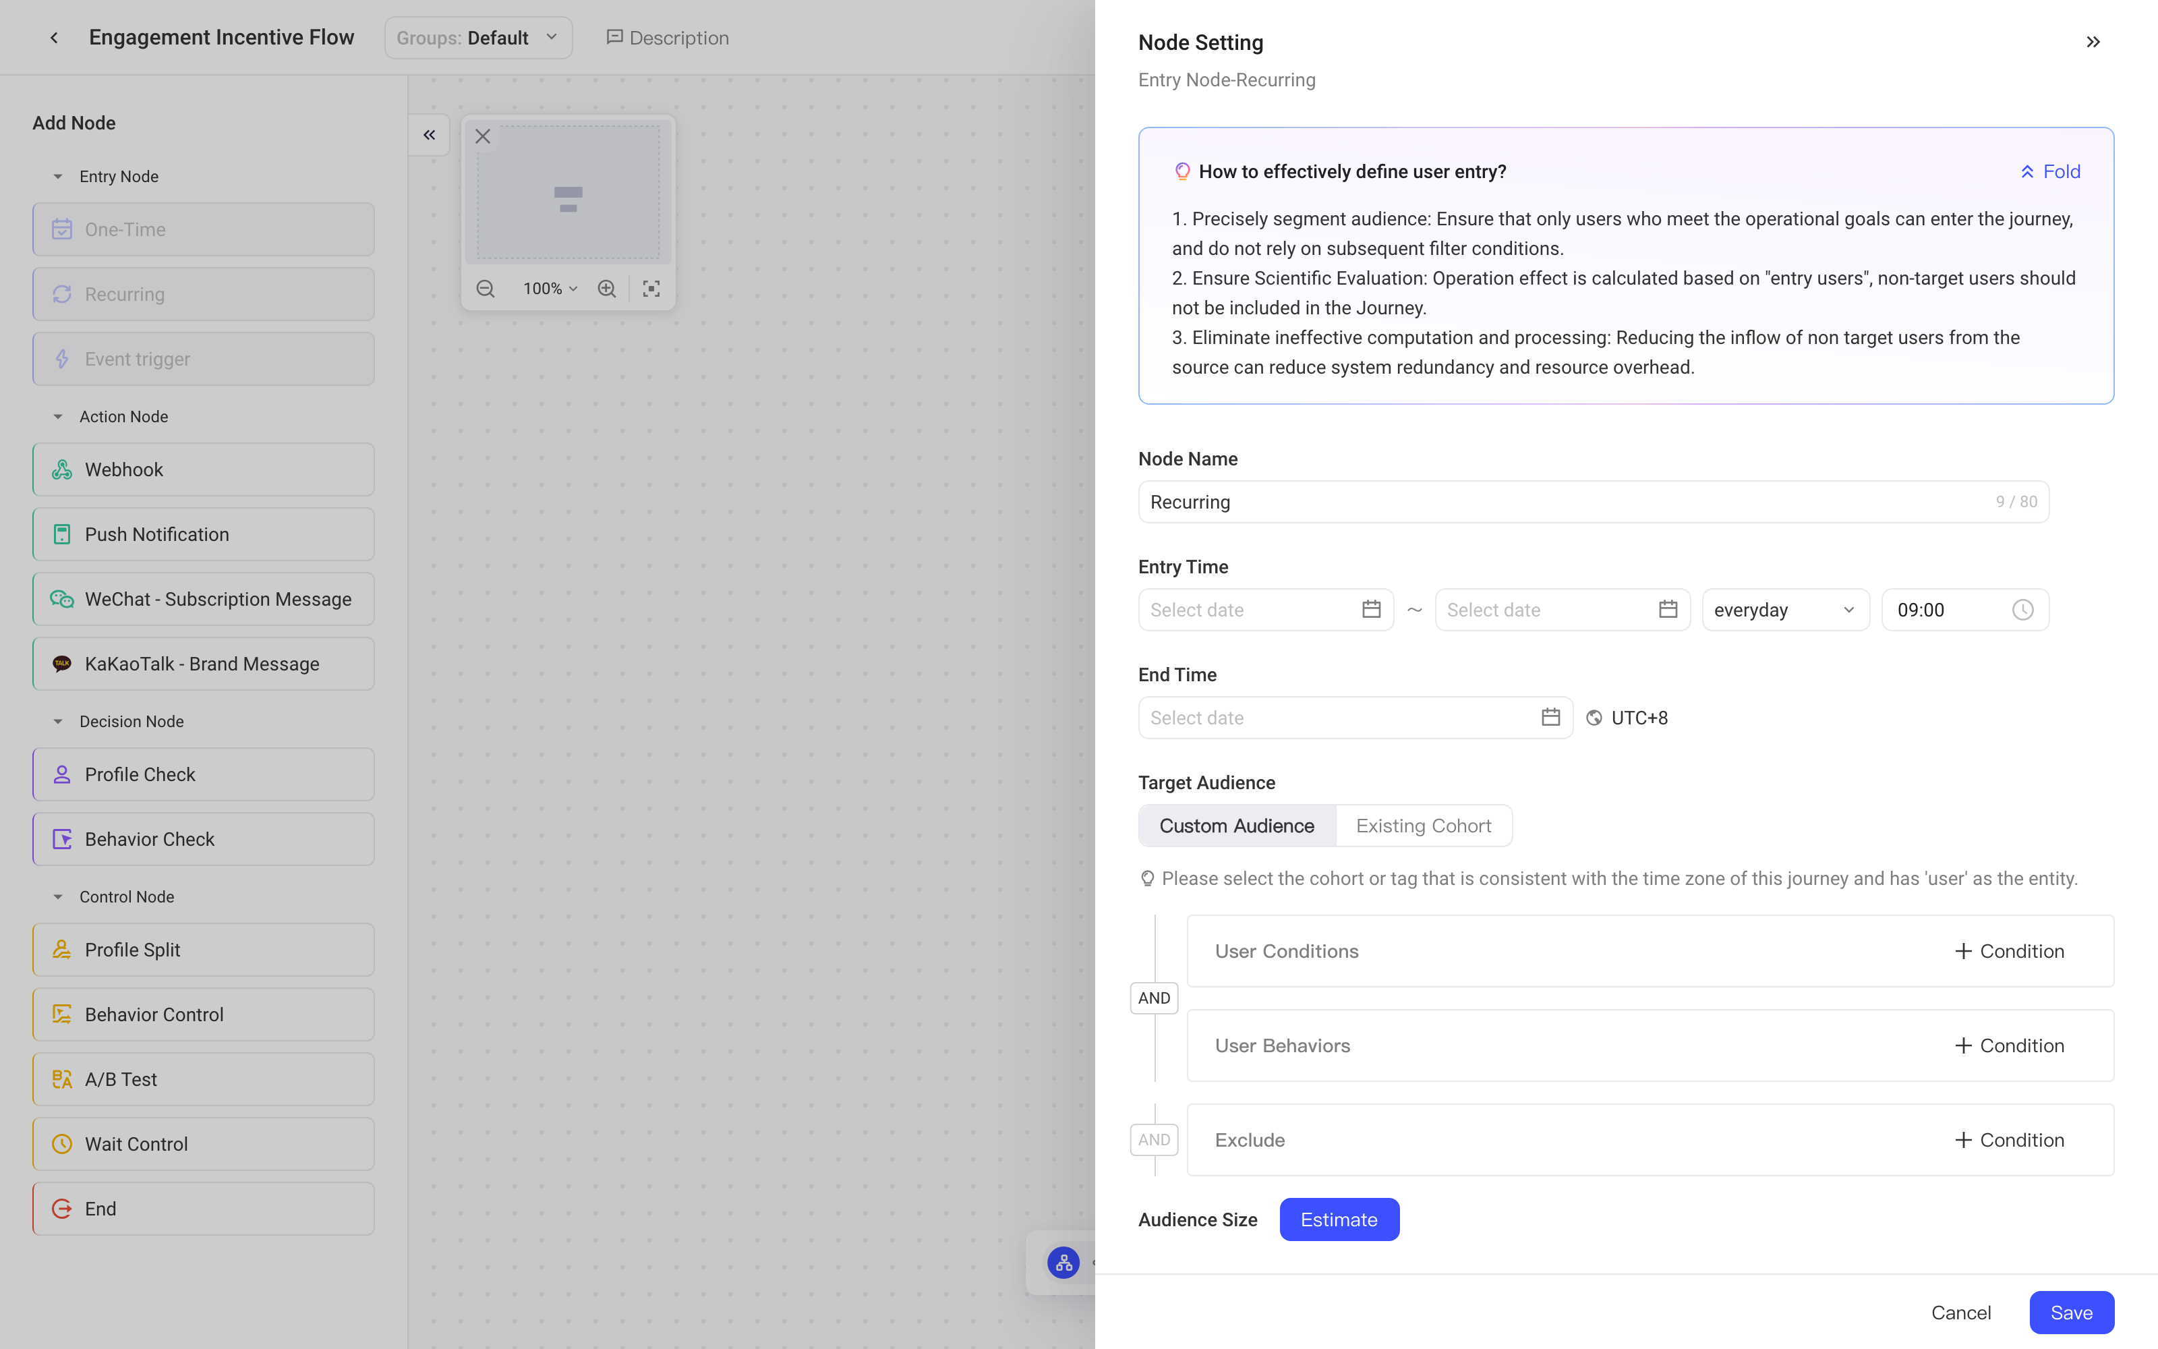
Task: Add the A/B Test node
Action: pyautogui.click(x=203, y=1080)
